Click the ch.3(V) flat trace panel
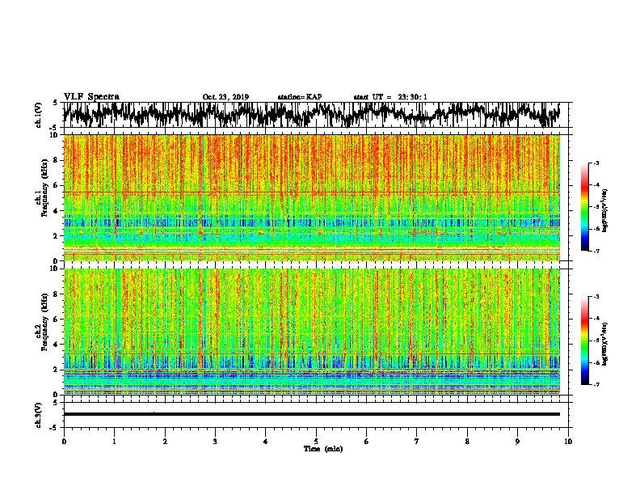 (x=315, y=415)
